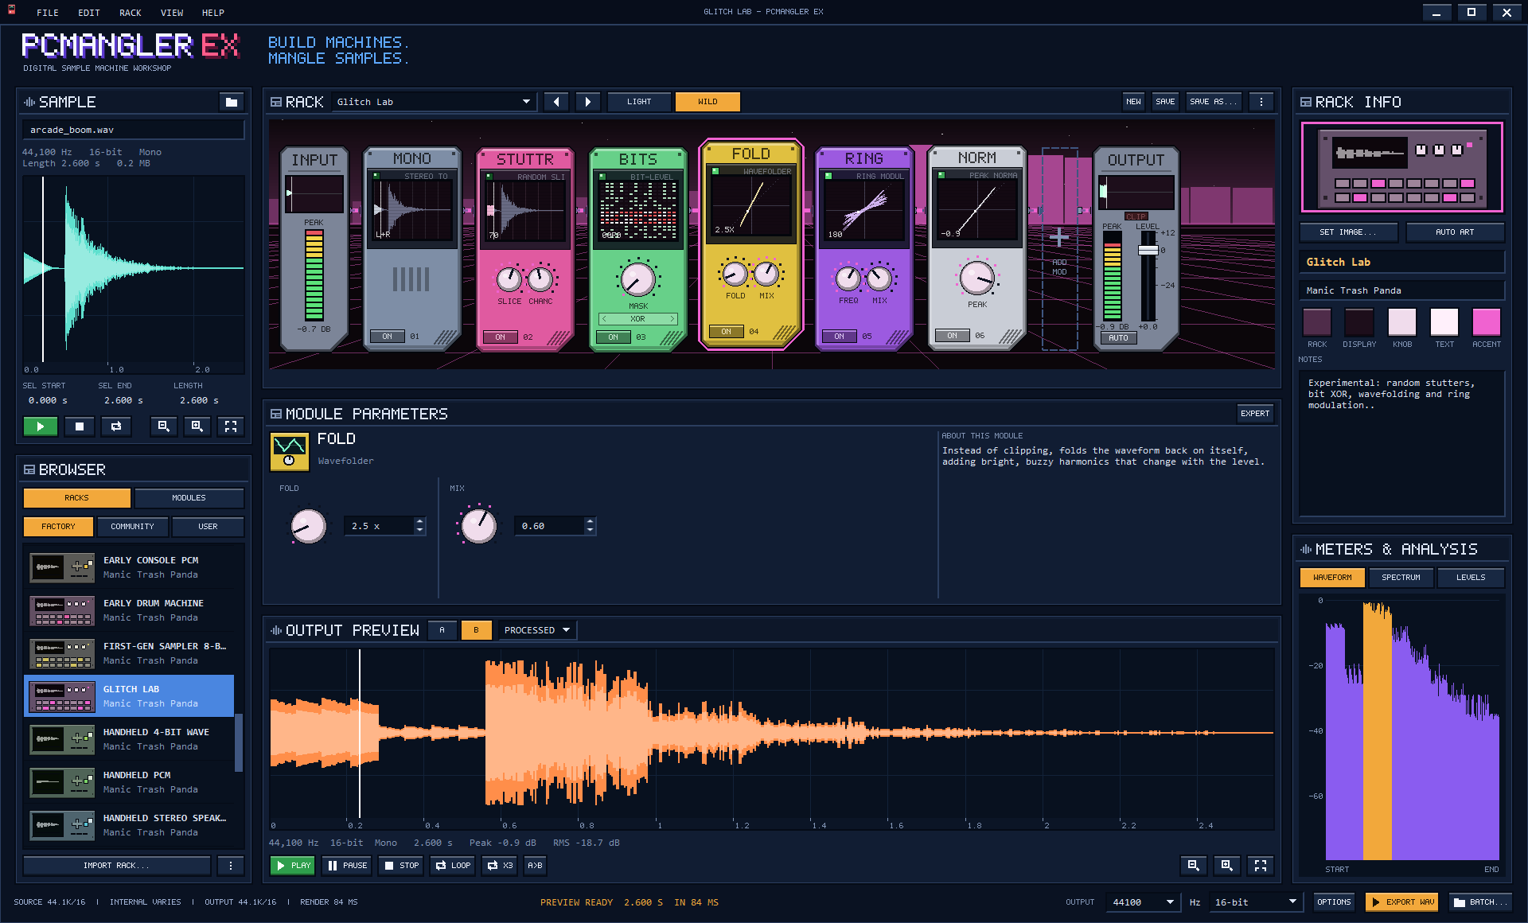
Task: Add a module in the empty slot
Action: pyautogui.click(x=1059, y=248)
